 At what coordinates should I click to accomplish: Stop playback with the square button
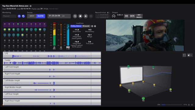coord(80,16)
